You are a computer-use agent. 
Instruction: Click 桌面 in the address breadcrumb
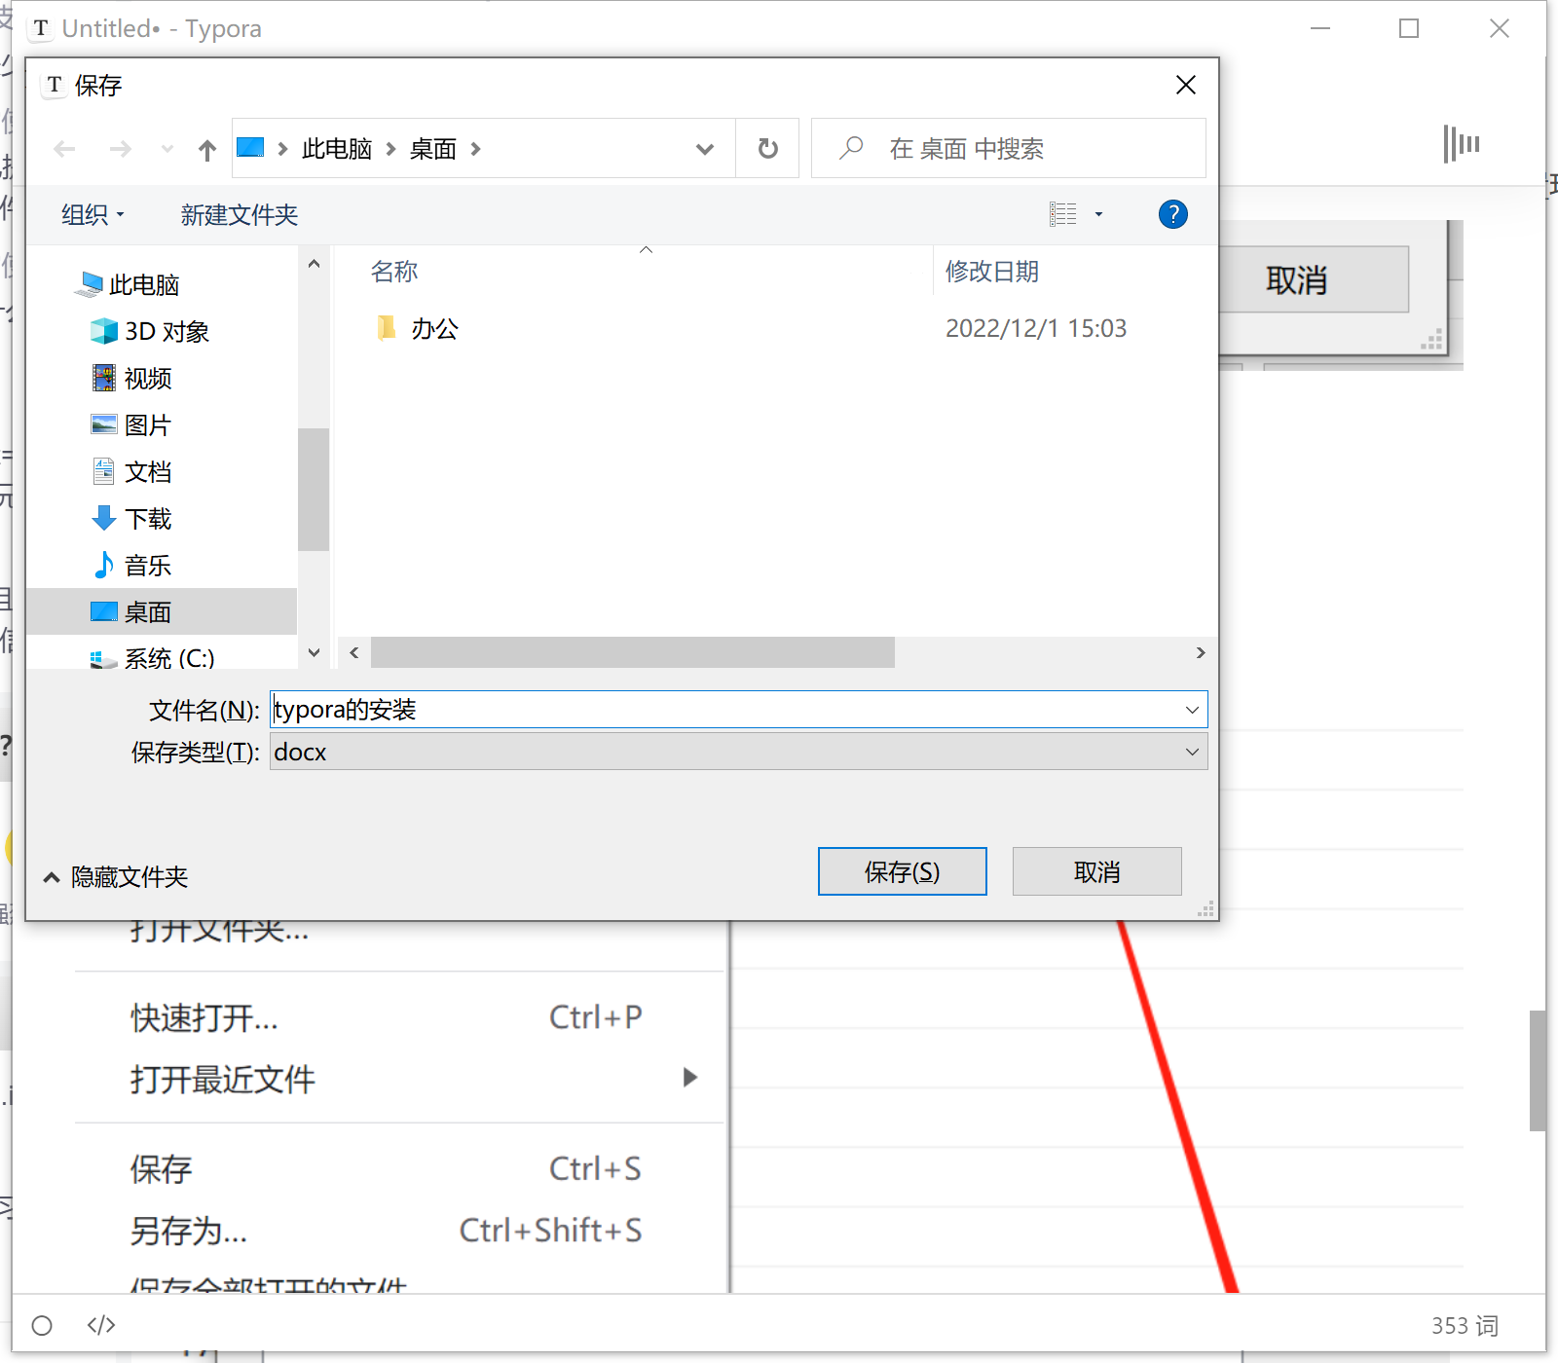[x=433, y=149]
